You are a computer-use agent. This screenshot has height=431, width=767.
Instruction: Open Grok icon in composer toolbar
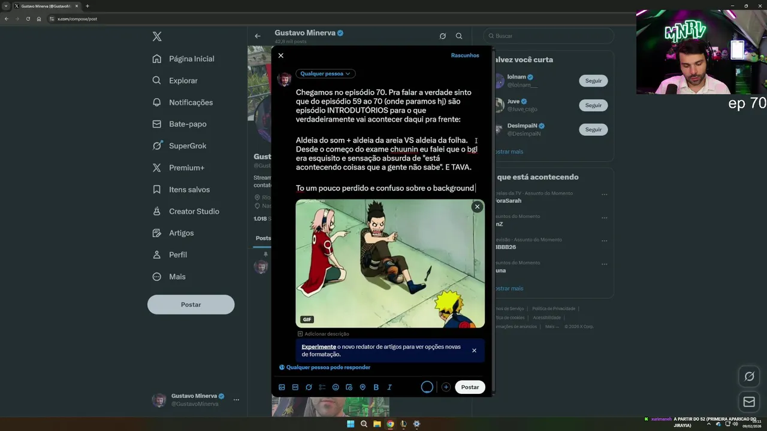309,387
